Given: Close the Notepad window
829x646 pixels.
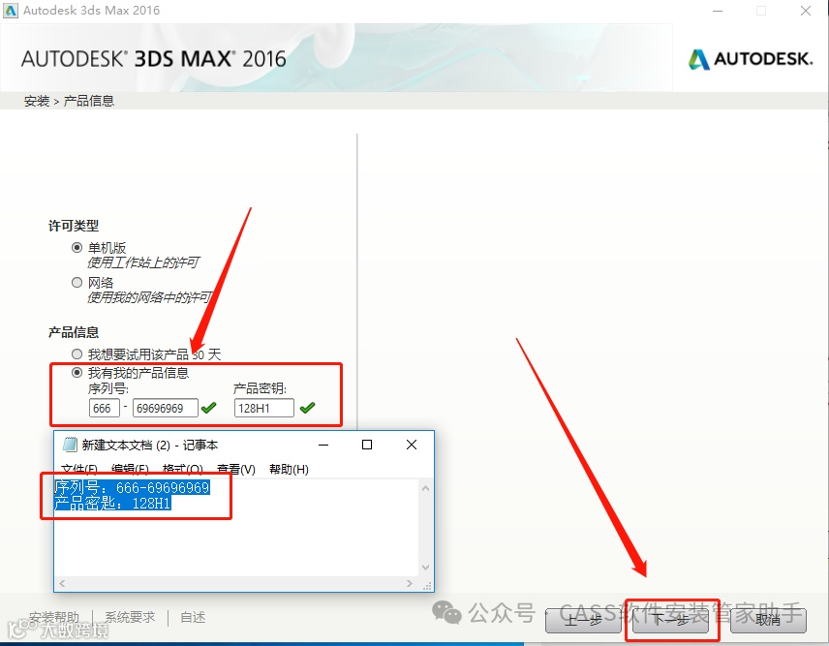Looking at the screenshot, I should pos(412,446).
